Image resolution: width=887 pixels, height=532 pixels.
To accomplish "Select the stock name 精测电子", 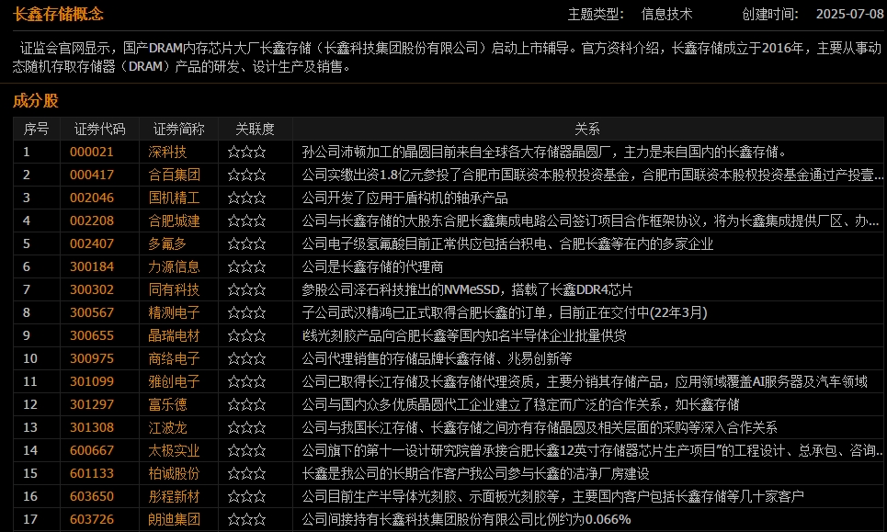I will (x=174, y=312).
